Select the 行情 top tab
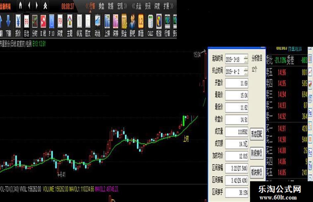Viewport: 313px width, 202px height. pos(92,6)
